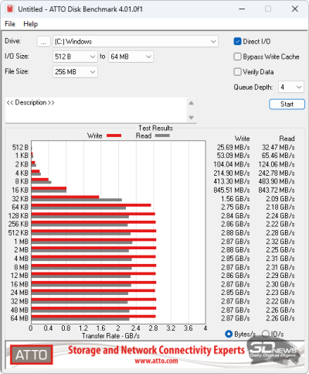Viewport: 309px width, 374px height.
Task: Enable the Verify Data checkbox
Action: click(237, 72)
